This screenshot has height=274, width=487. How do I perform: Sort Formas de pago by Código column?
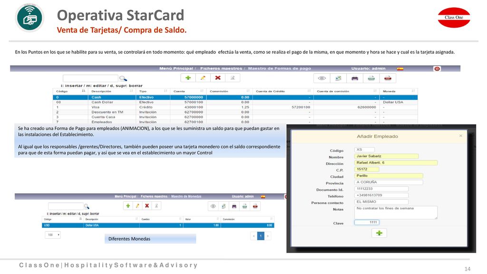(x=70, y=91)
